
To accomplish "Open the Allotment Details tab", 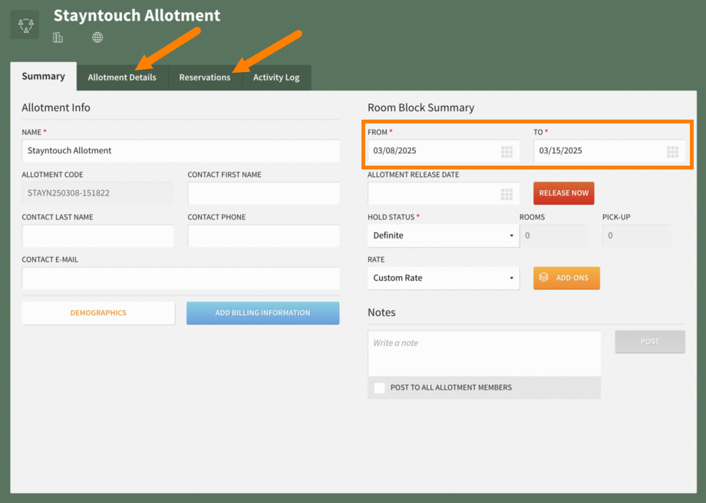I will (x=122, y=77).
